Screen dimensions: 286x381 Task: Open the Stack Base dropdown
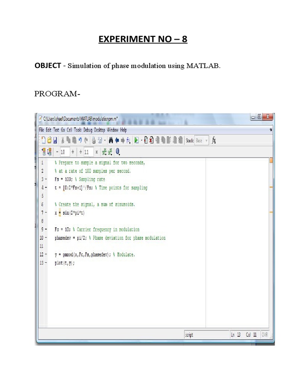point(202,140)
